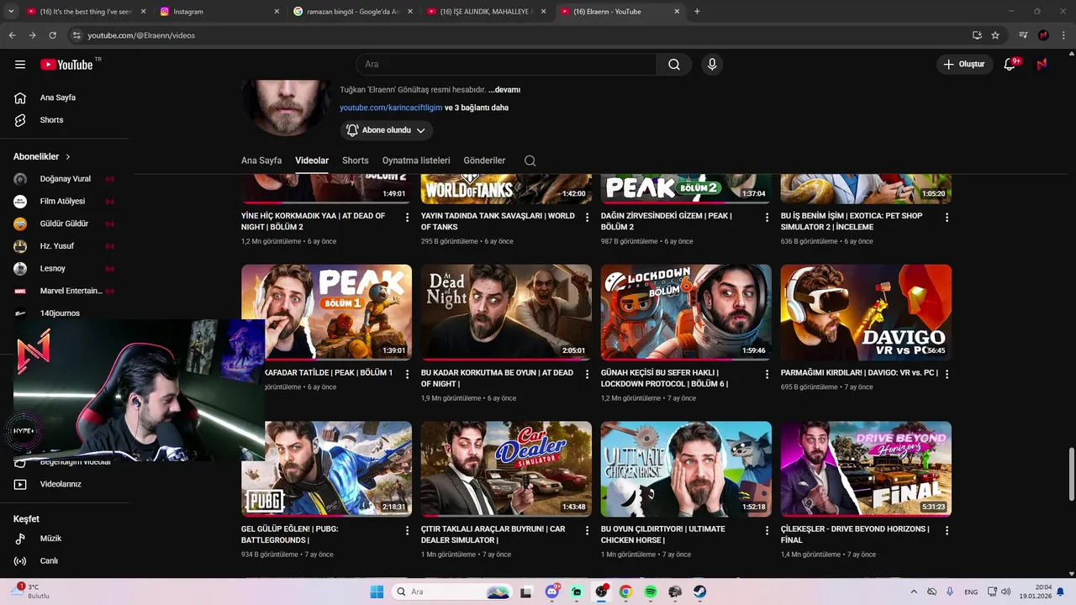Click the YouTube search field
The height and width of the screenshot is (605, 1076).
(x=506, y=64)
